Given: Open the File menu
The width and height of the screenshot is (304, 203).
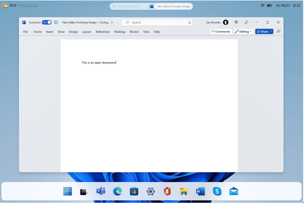Looking at the screenshot, I should 26,32.
